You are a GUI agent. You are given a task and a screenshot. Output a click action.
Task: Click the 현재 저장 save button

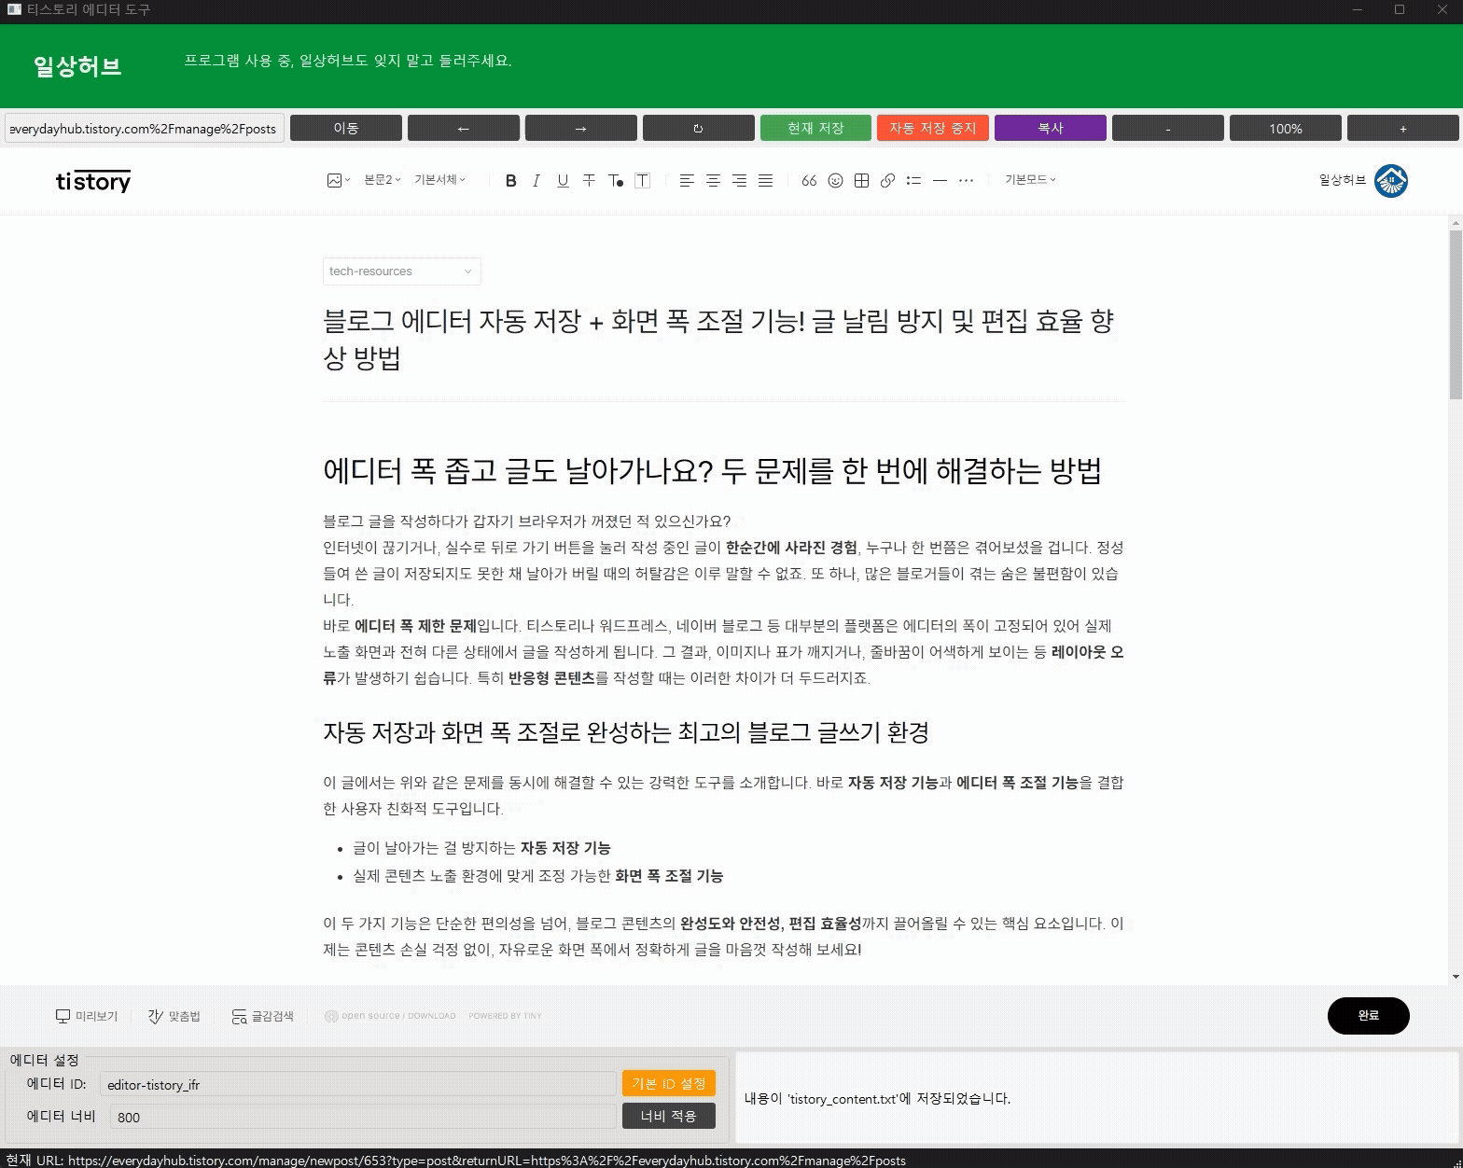(x=815, y=128)
